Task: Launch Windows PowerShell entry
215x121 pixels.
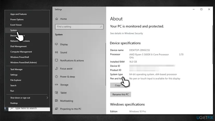Action: (20, 57)
